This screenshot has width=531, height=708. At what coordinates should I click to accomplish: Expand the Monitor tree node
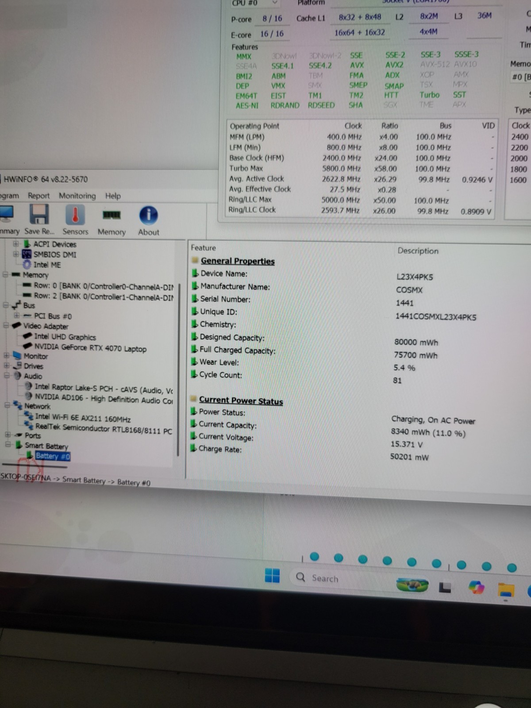click(x=6, y=355)
